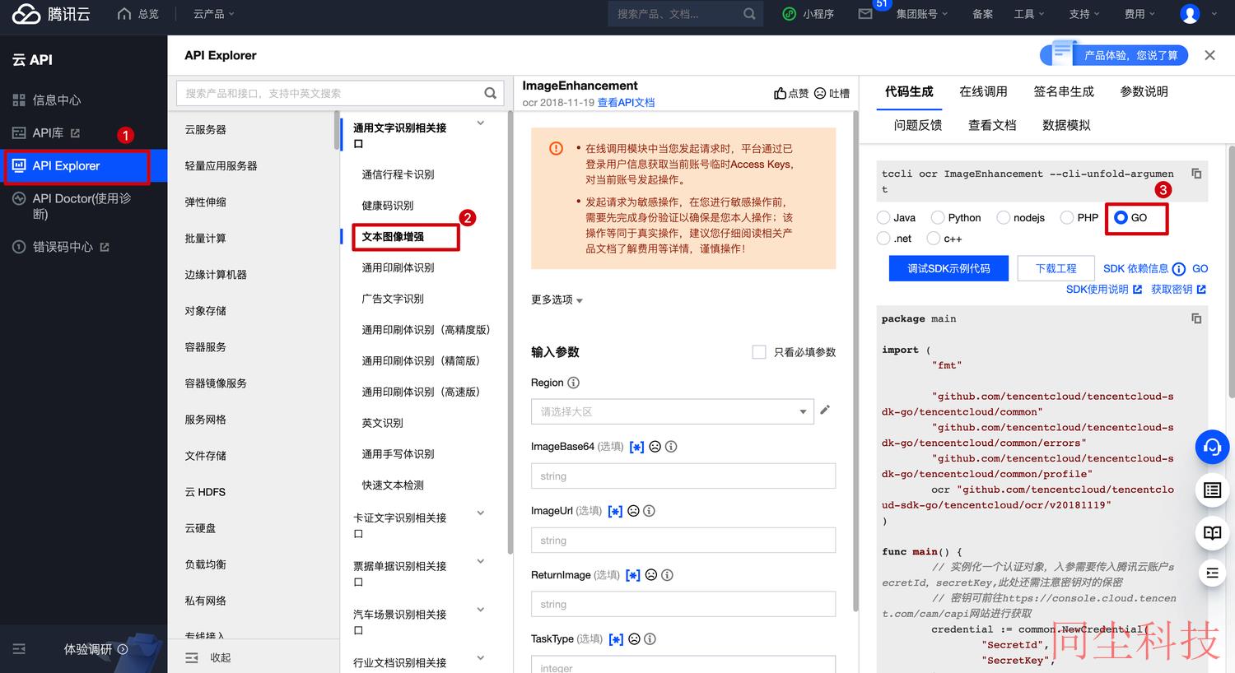Open the Region 请选择大区 dropdown
1235x673 pixels.
(x=673, y=411)
